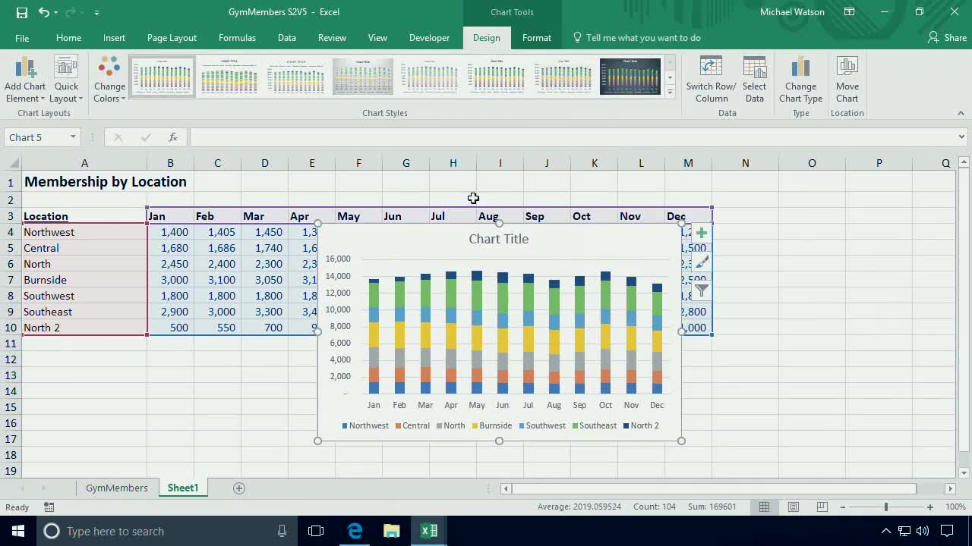Click the Chart Title text on the chart
Image resolution: width=972 pixels, height=546 pixels.
[499, 239]
